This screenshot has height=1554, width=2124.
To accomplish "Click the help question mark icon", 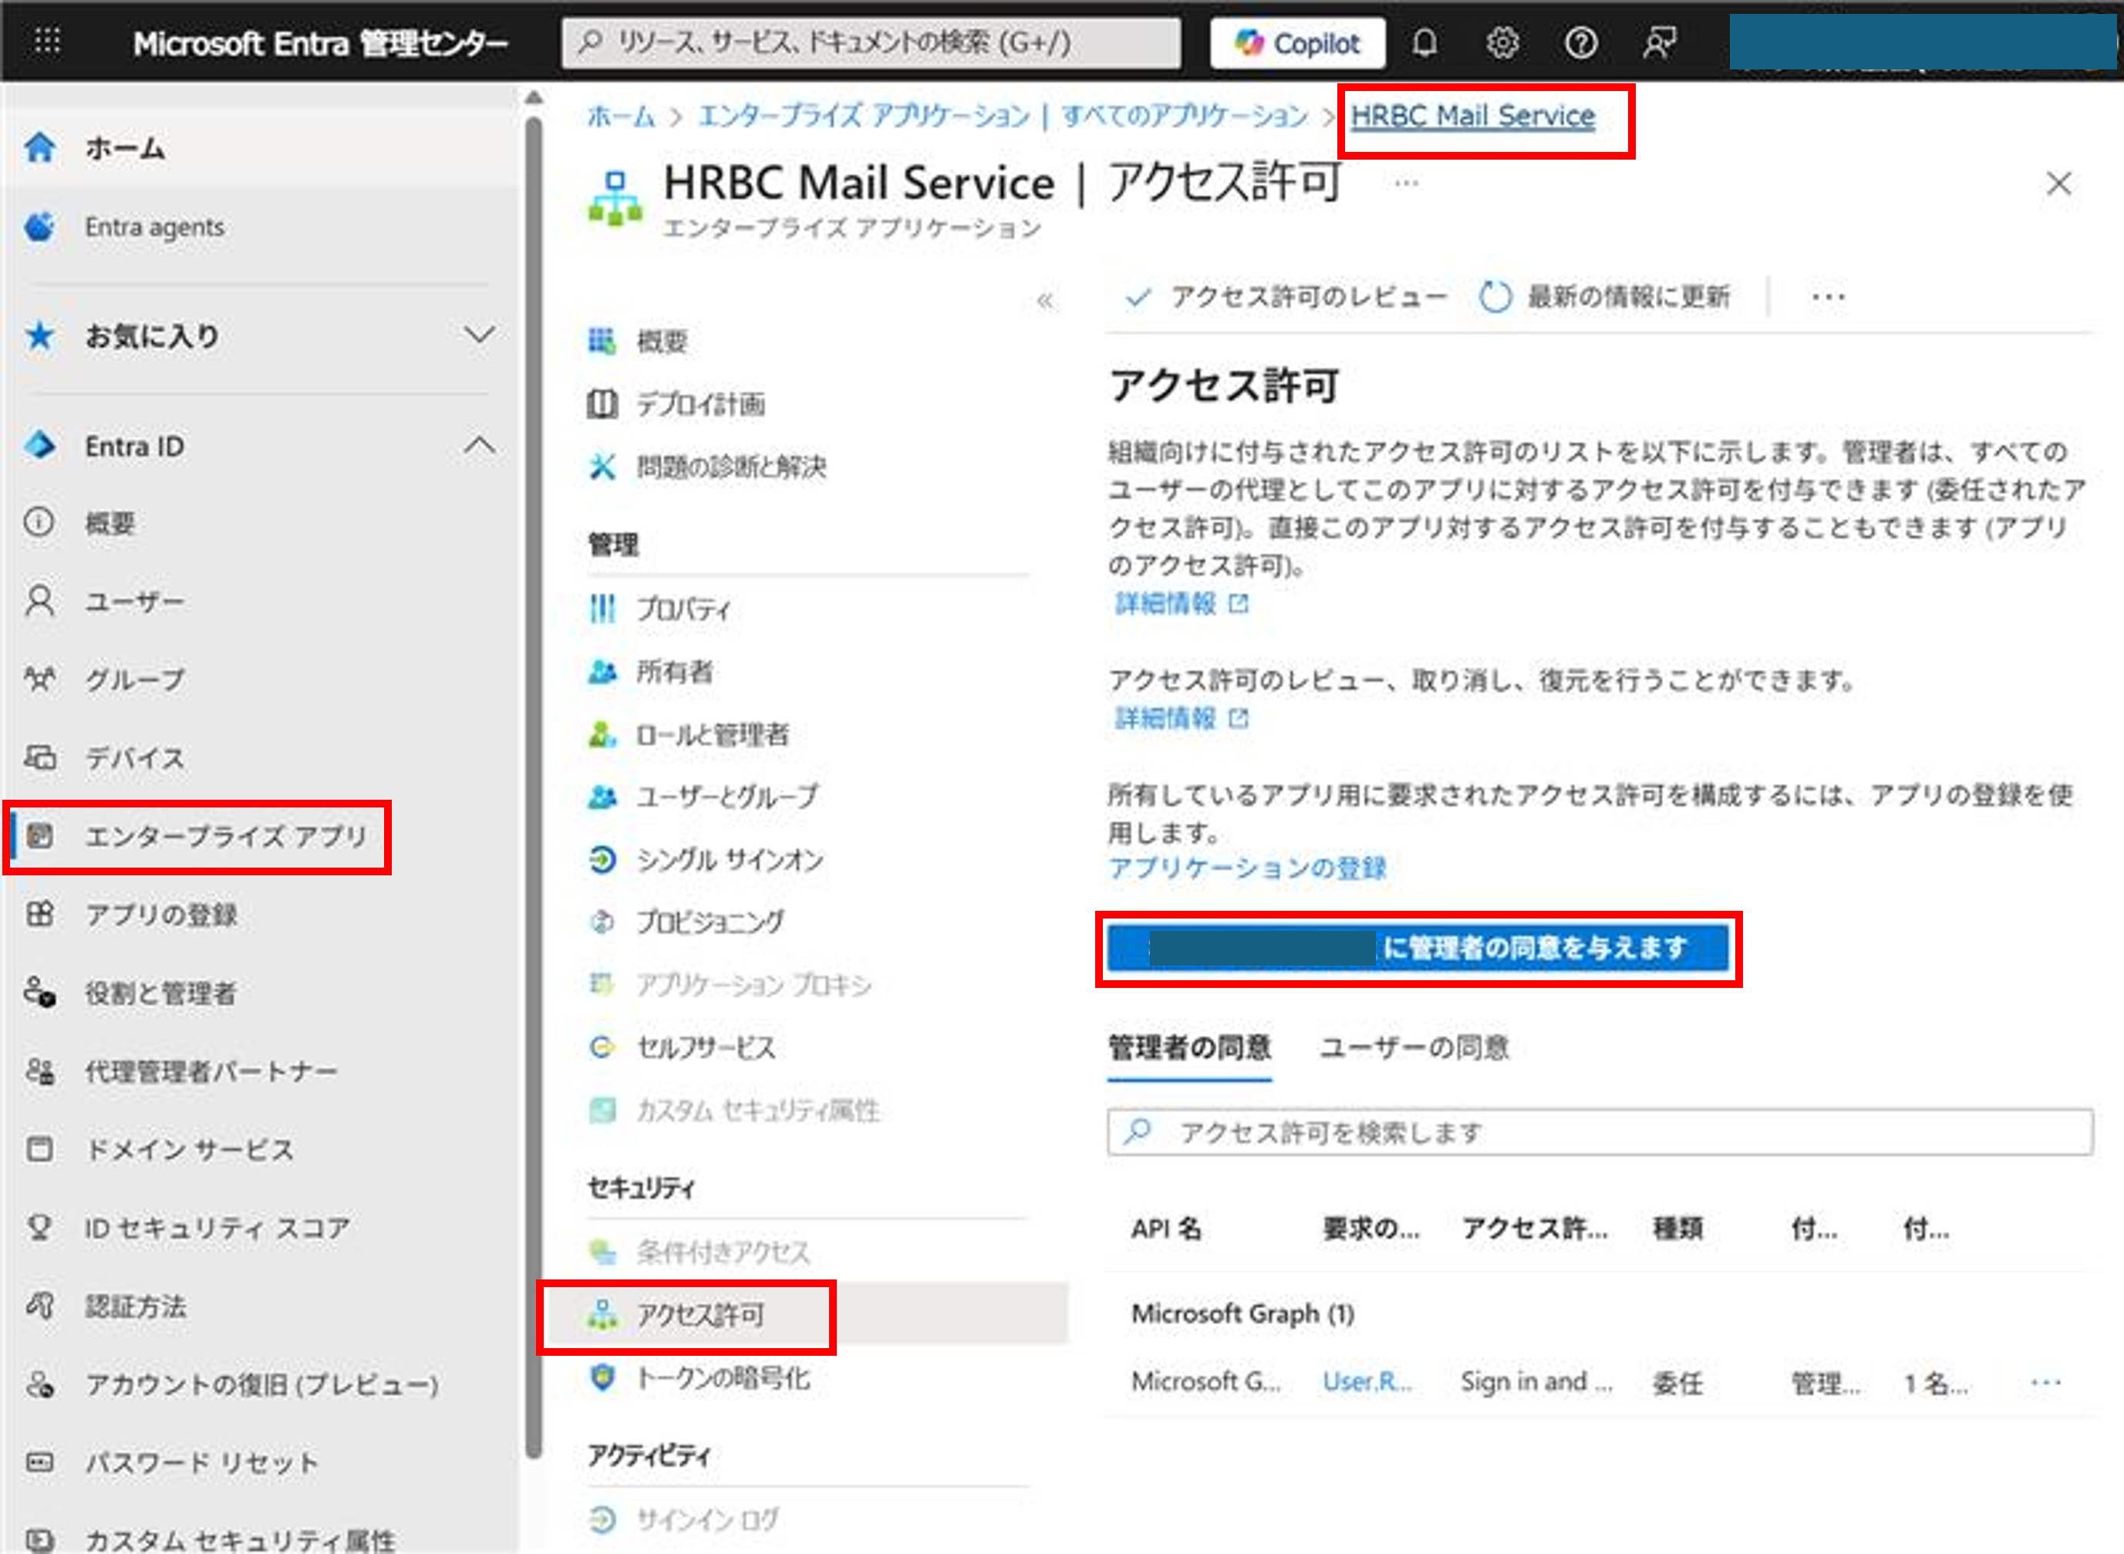I will 1580,43.
